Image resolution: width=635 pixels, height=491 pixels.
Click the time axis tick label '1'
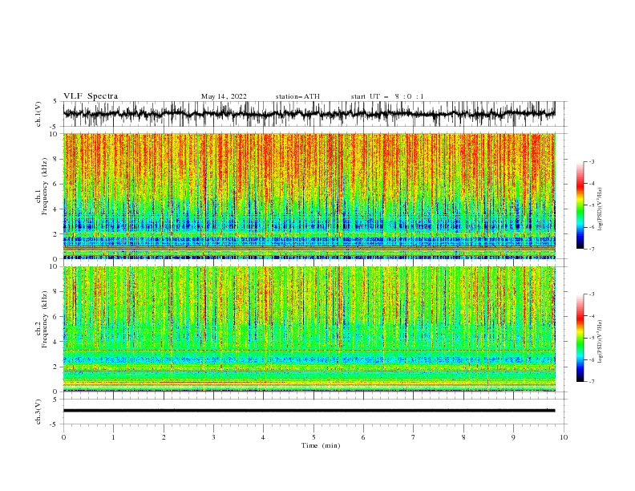coord(113,437)
